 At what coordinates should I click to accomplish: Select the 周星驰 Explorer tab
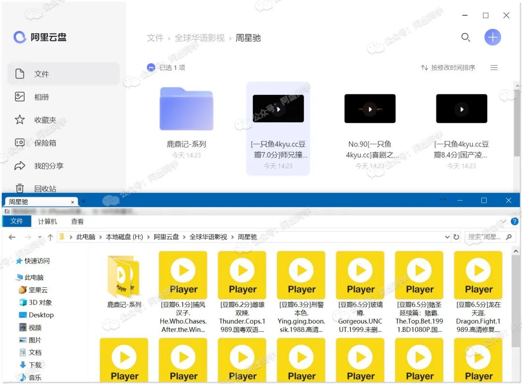(x=40, y=202)
